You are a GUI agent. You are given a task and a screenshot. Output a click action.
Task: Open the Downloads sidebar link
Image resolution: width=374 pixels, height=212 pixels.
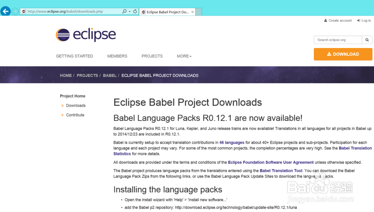tap(76, 106)
